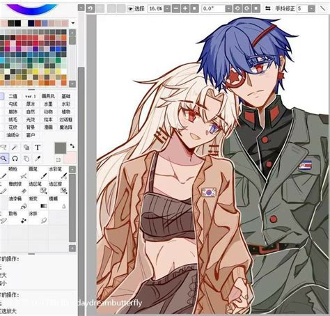330x316 pixels.
Task: Switch to the 背景 brush group
Action: pyautogui.click(x=31, y=127)
